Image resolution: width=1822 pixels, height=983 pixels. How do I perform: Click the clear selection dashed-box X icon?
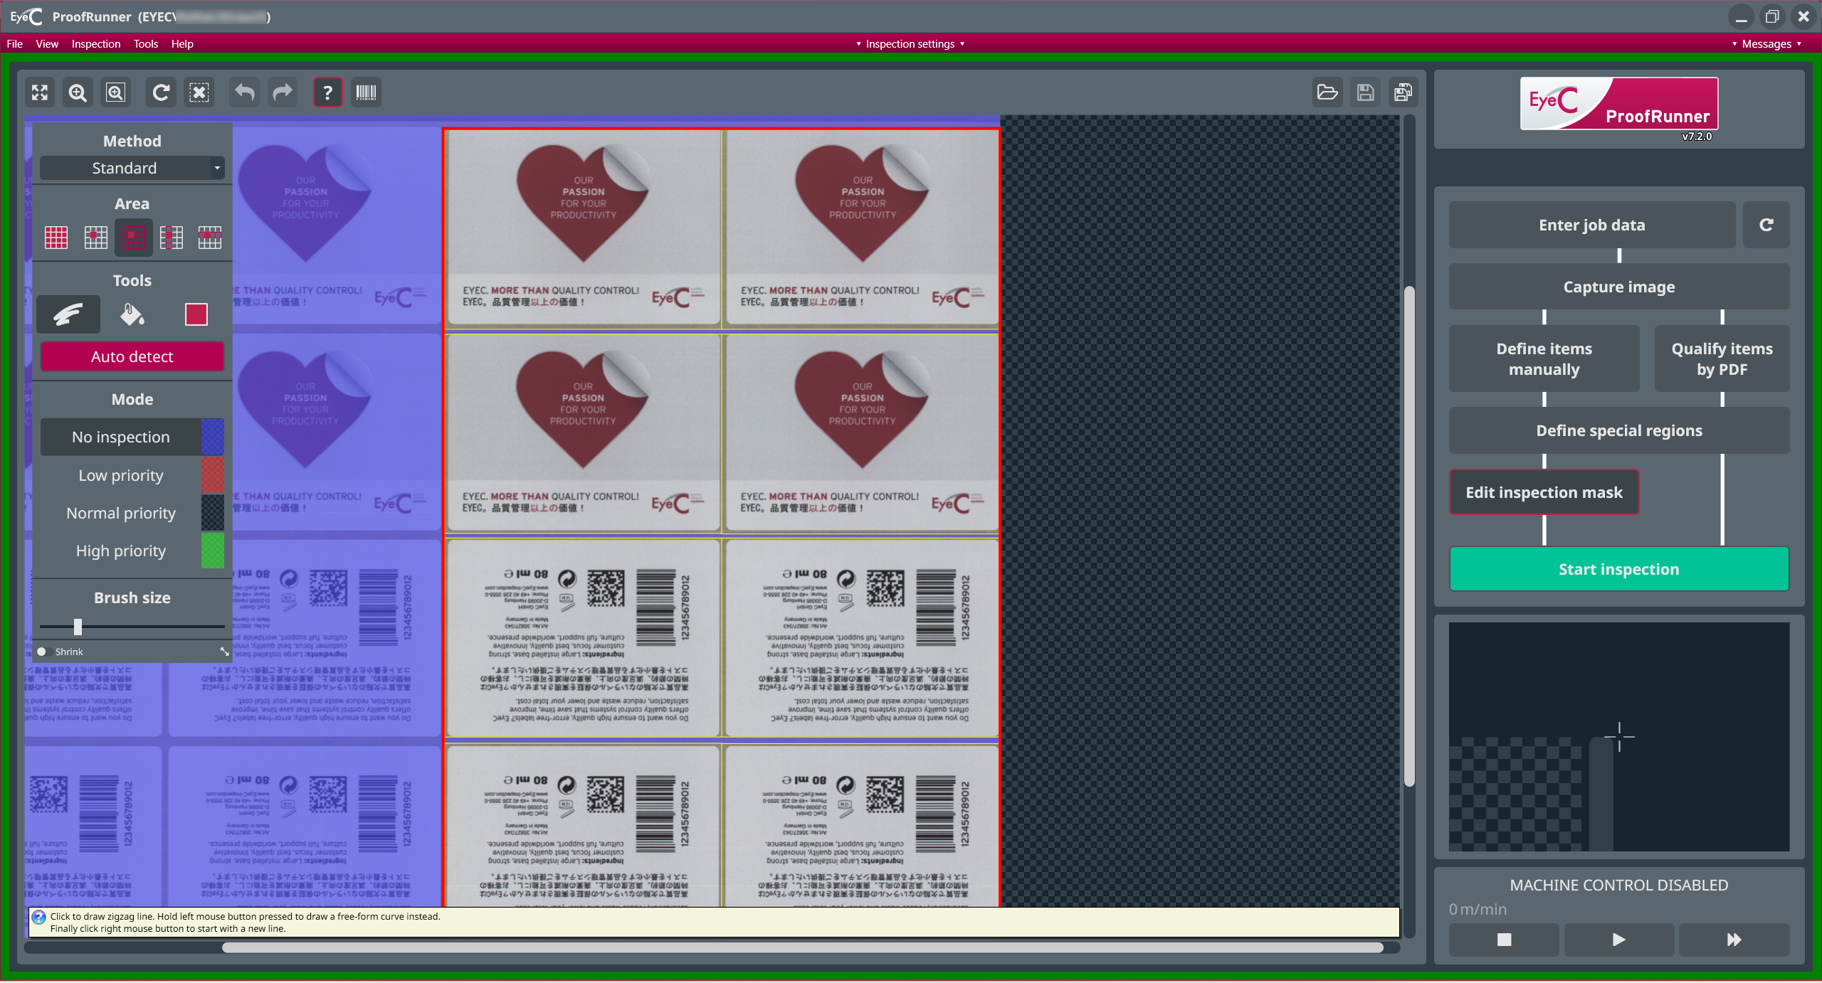pos(199,92)
